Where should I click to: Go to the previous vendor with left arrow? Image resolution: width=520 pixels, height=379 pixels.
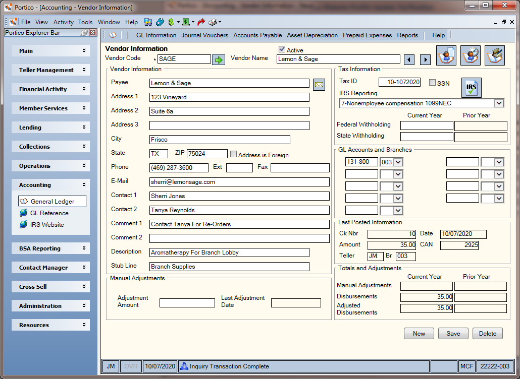tap(409, 60)
